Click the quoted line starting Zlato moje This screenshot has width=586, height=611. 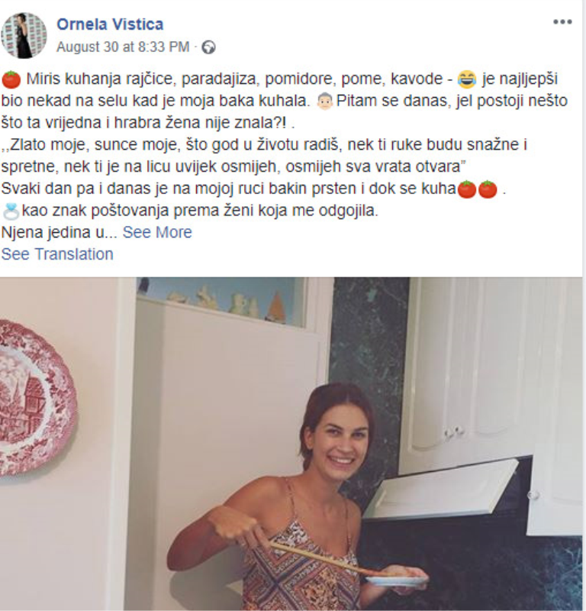pos(264,156)
